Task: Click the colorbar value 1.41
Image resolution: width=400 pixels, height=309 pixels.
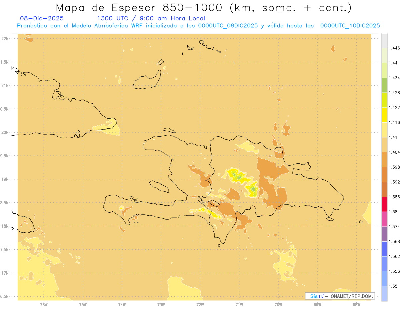Action: 393,137
